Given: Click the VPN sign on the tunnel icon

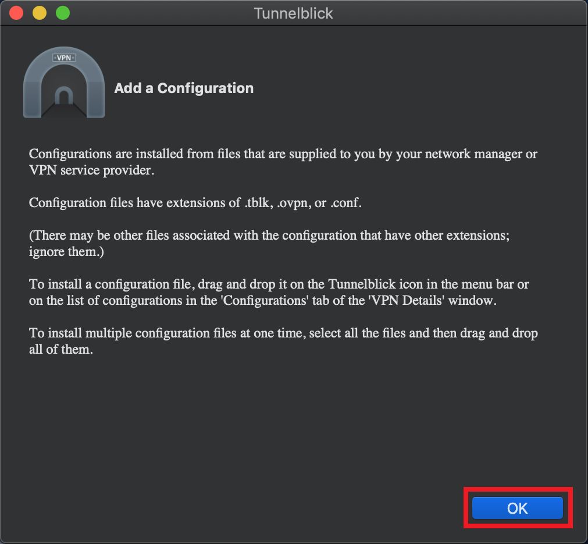Looking at the screenshot, I should point(64,58).
